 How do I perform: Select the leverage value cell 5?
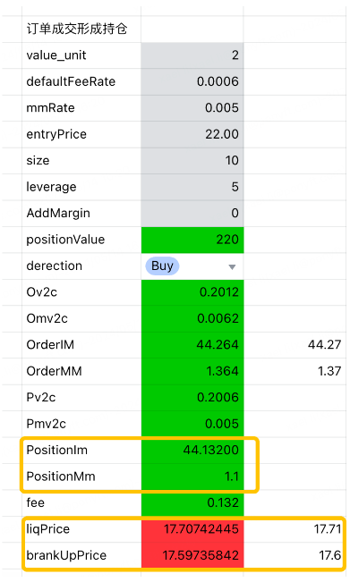[x=192, y=187]
